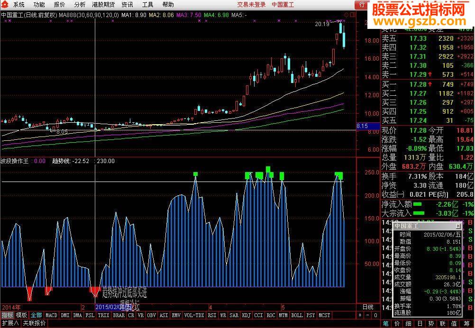Switch indicator to KDJ

pos(247,315)
